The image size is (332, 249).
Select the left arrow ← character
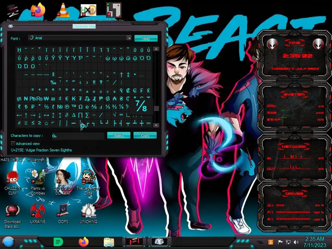[19, 115]
